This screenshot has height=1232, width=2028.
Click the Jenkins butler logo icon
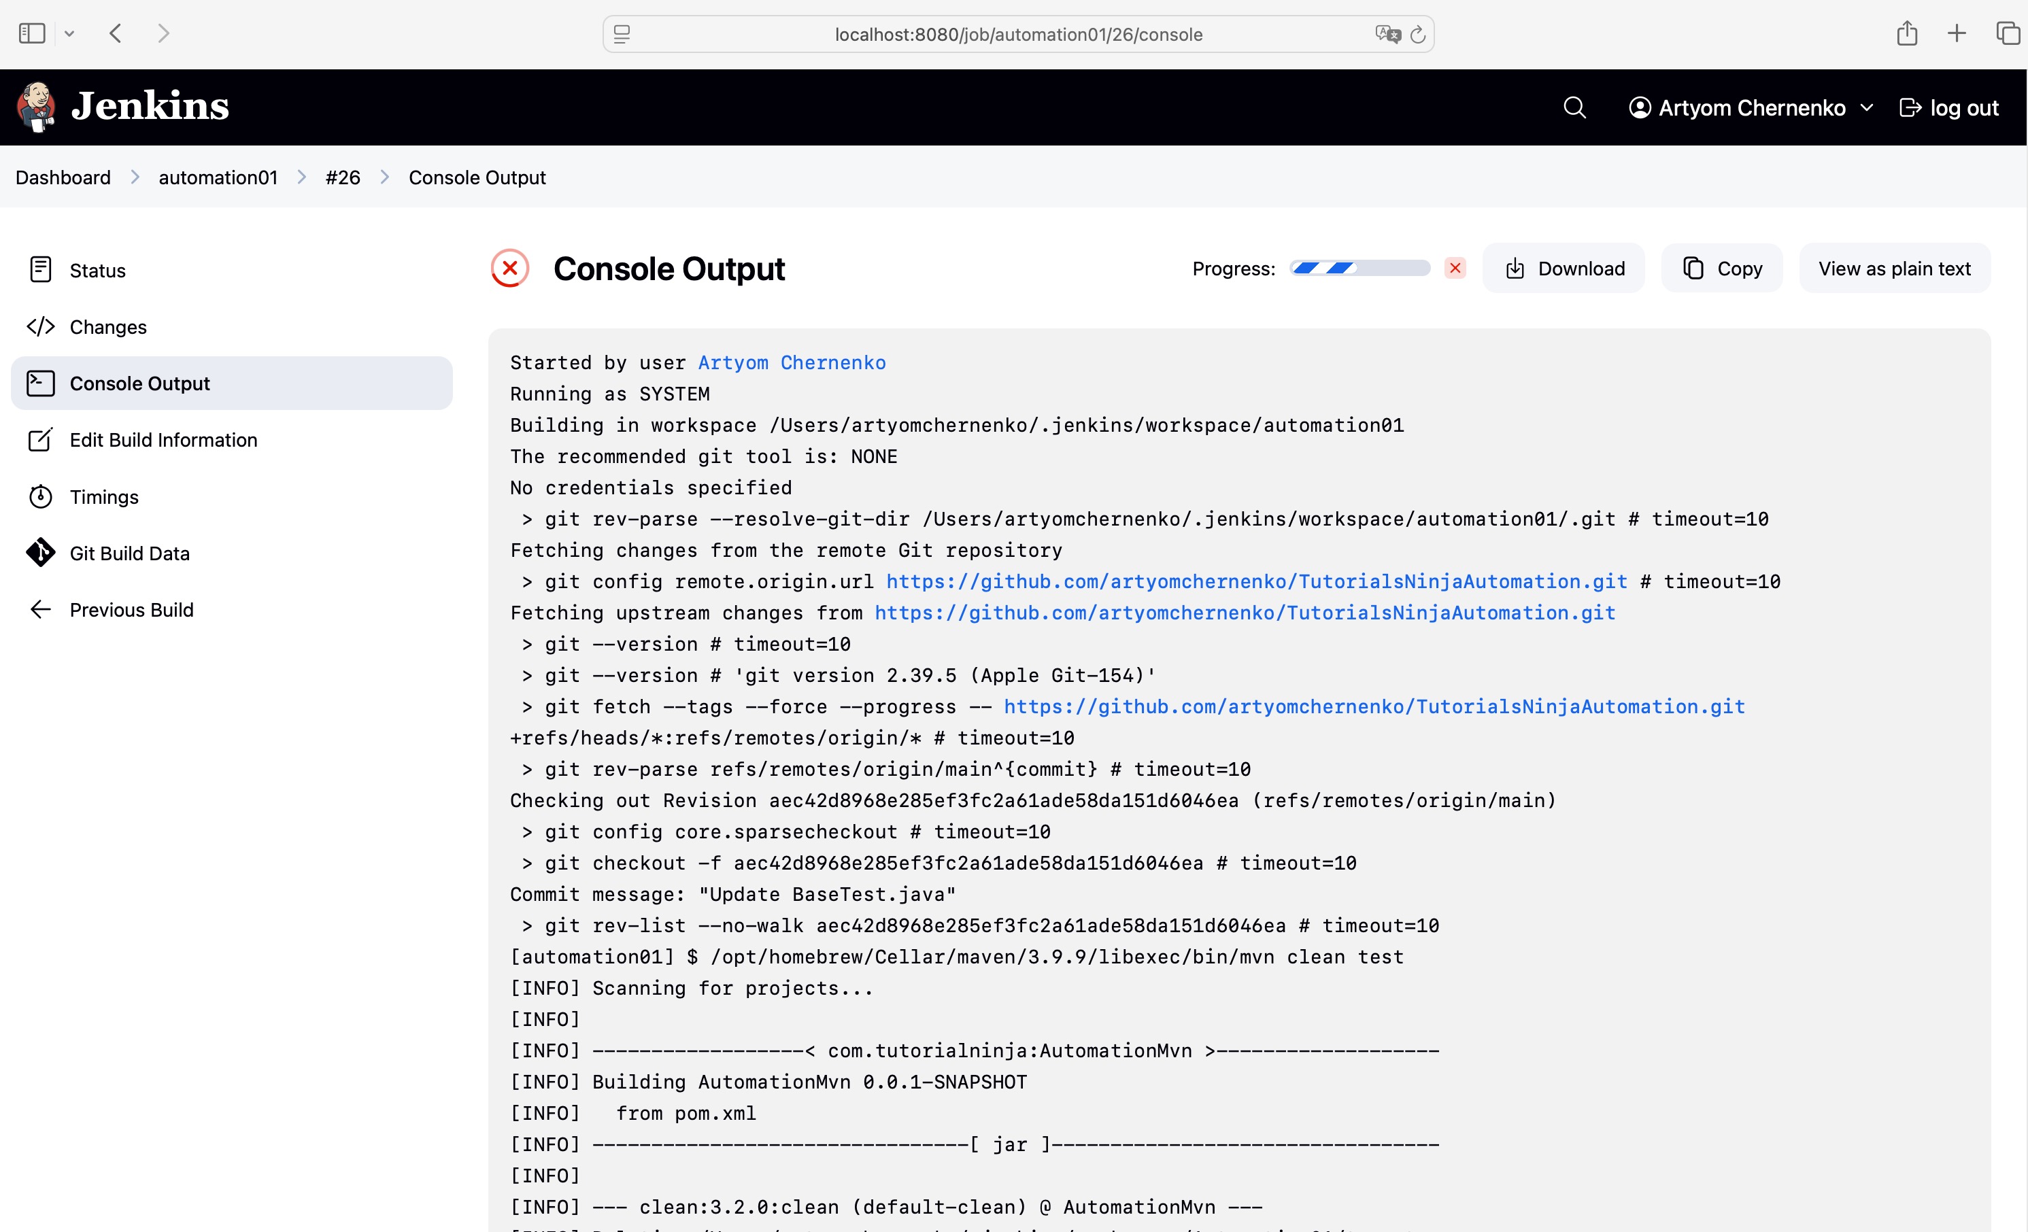[x=36, y=107]
